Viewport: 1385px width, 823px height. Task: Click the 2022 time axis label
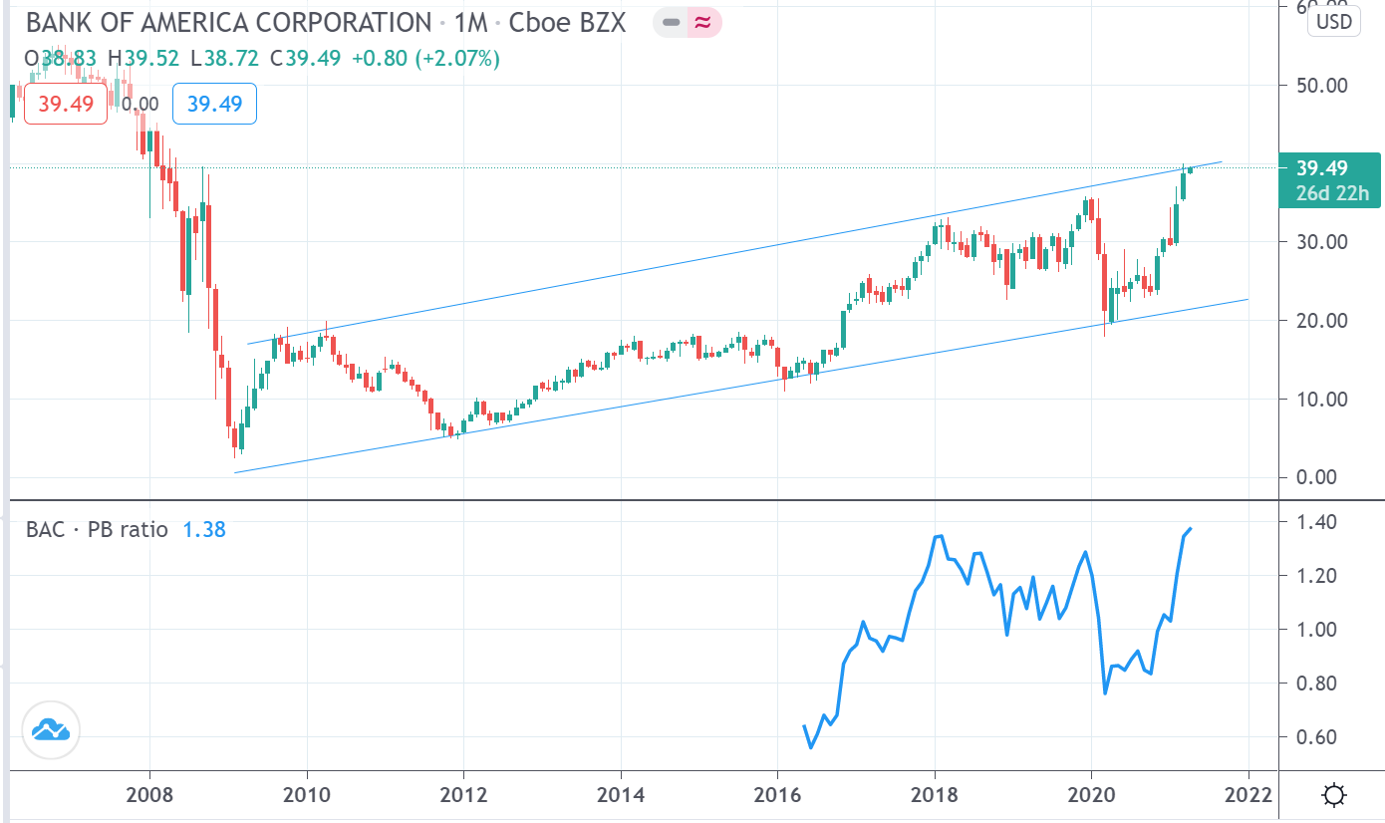[1248, 795]
